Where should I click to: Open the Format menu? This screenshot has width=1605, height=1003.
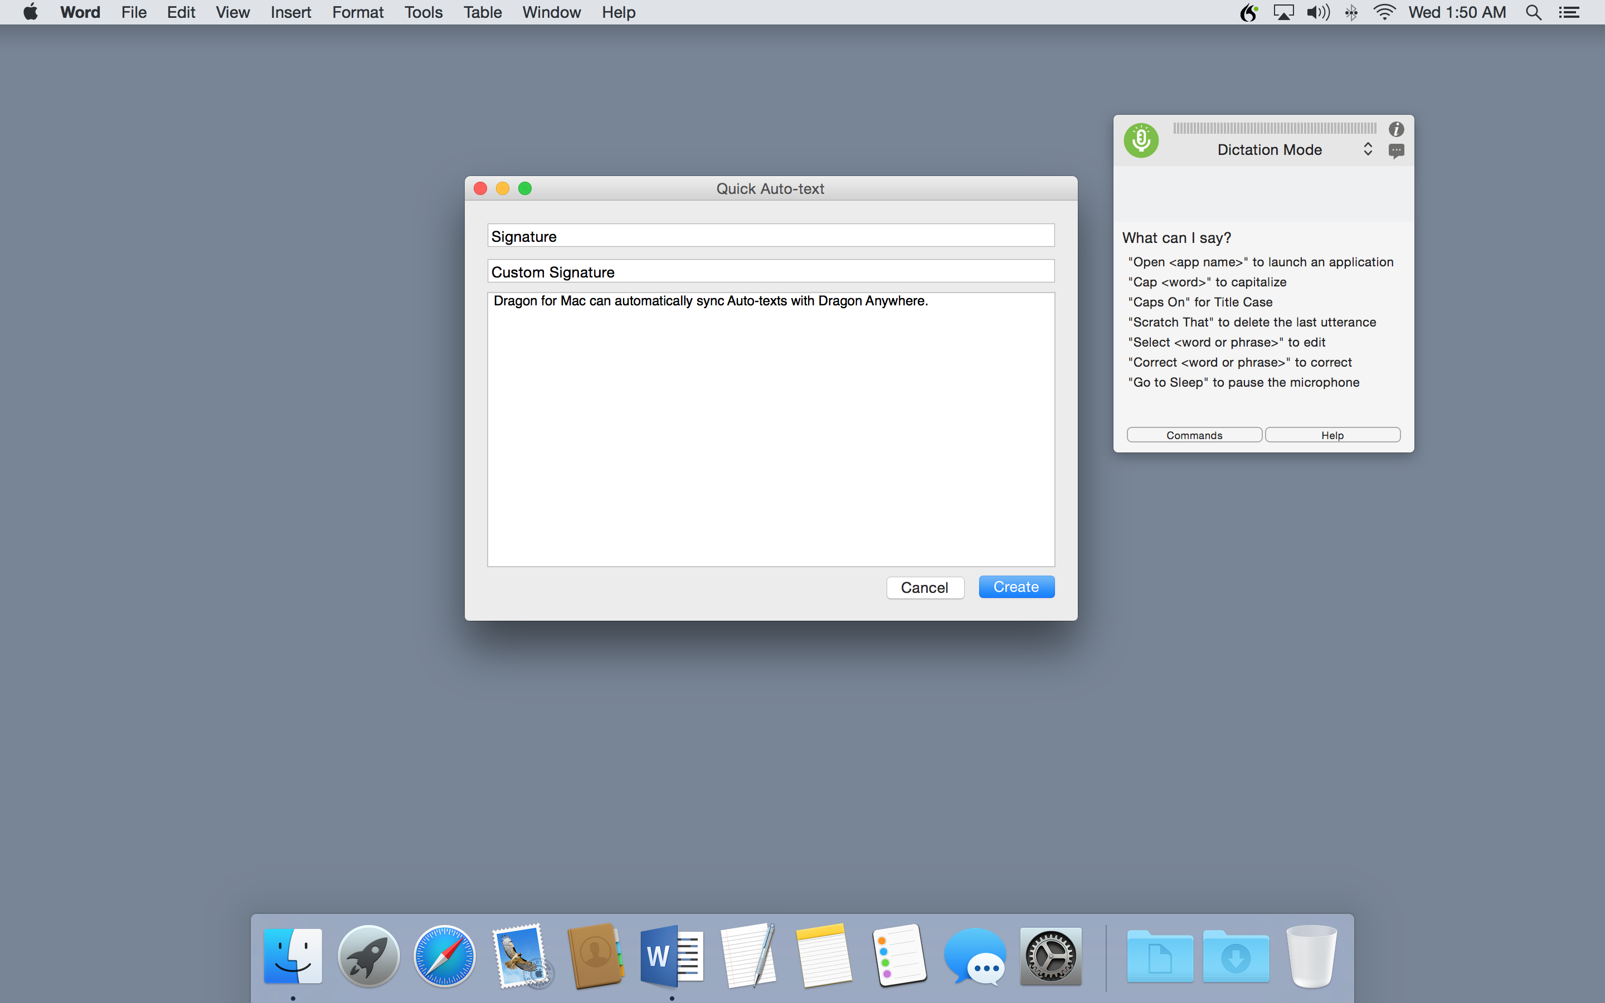[x=357, y=13]
